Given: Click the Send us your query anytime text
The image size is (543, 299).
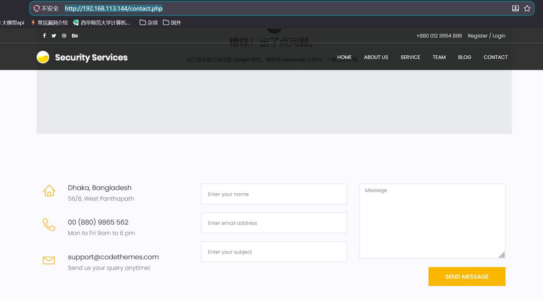Looking at the screenshot, I should pos(109,268).
